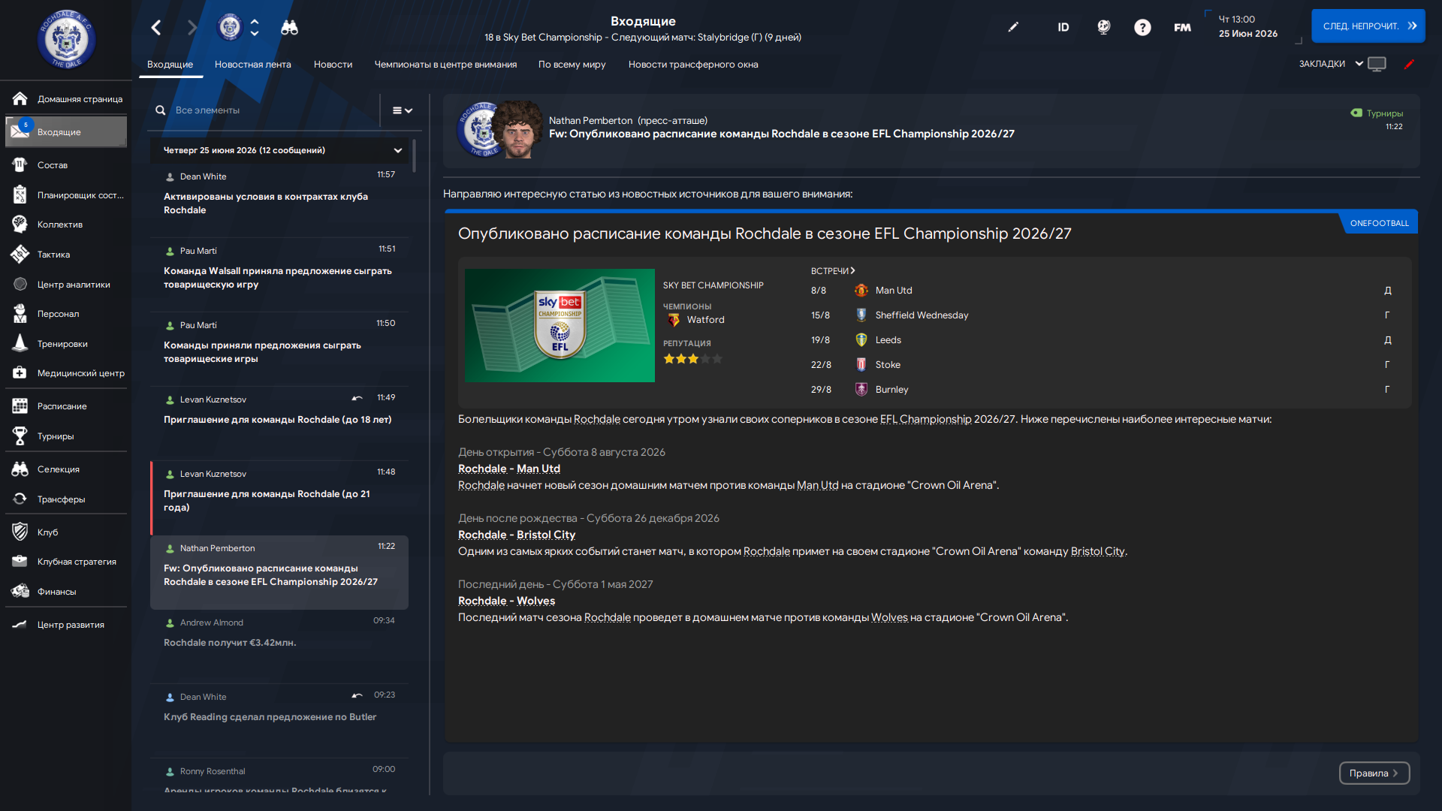Click the pencil edit icon in header
This screenshot has height=811, width=1442.
[x=1013, y=27]
